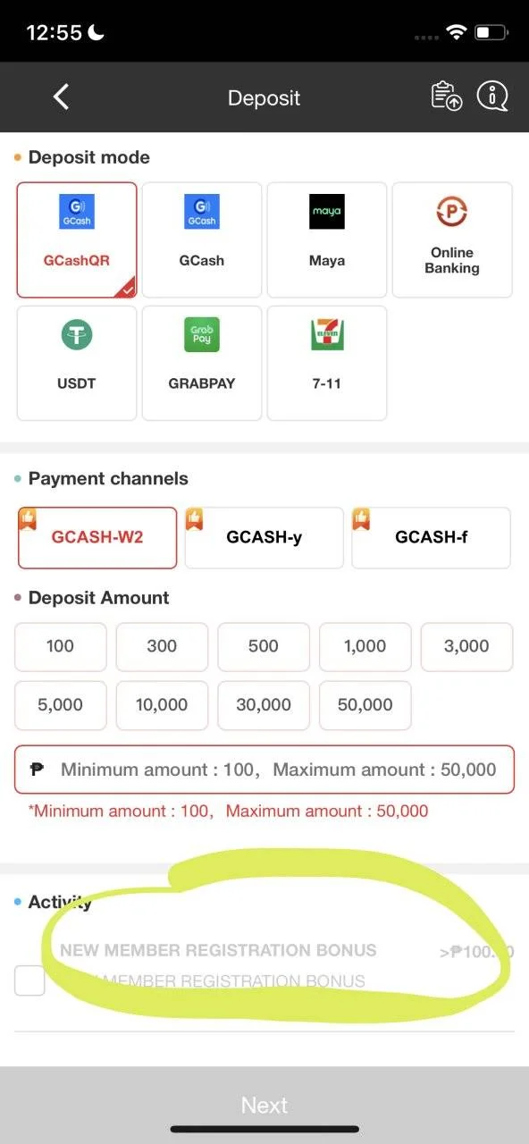Switch to the GCASH-y payment channel
Viewport: 529px width, 1144px height.
[x=264, y=538]
